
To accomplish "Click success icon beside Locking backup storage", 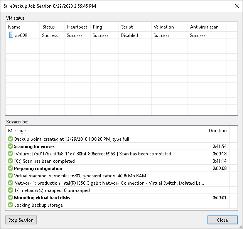I will pyautogui.click(x=10, y=205).
